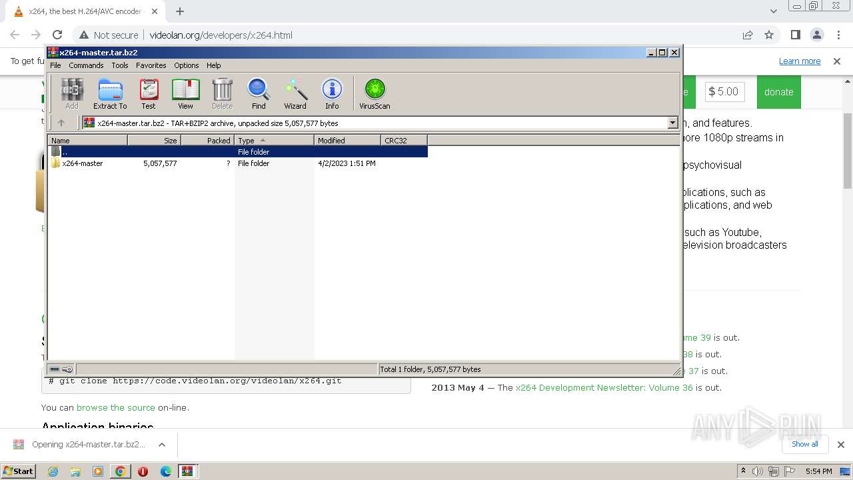Click the Learn more link
The width and height of the screenshot is (853, 480).
tap(800, 61)
